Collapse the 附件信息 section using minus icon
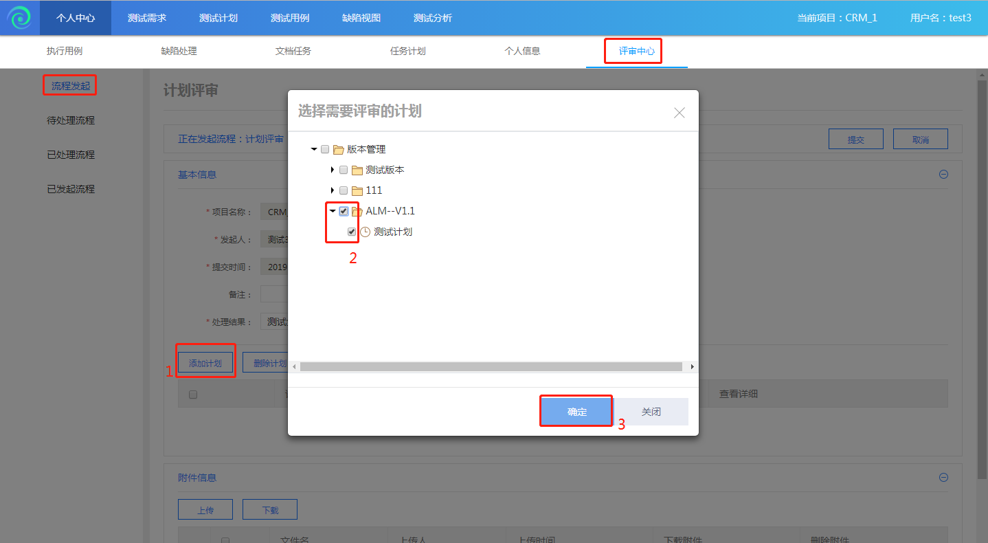Viewport: 988px width, 543px height. [x=943, y=478]
